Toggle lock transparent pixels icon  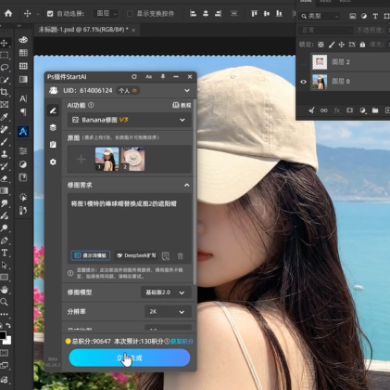[x=321, y=45]
